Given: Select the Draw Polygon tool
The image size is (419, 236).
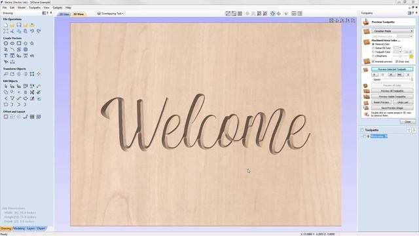Looking at the screenshot, I should [26, 43].
